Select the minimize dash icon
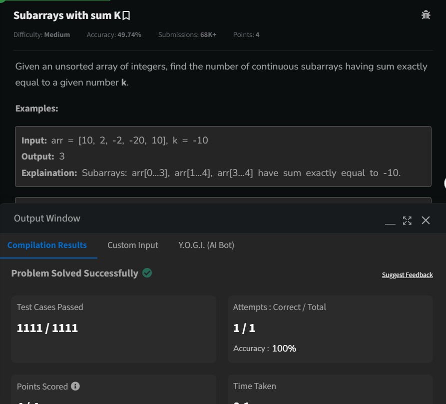 390,222
